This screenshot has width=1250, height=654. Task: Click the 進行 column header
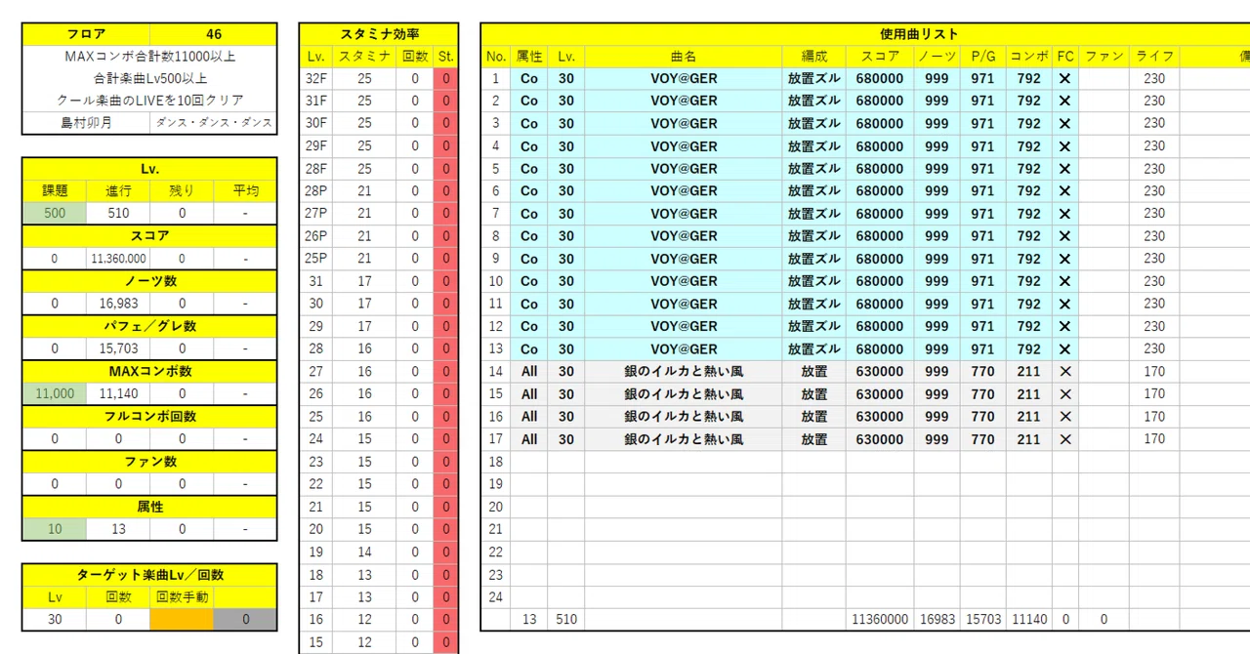(118, 190)
